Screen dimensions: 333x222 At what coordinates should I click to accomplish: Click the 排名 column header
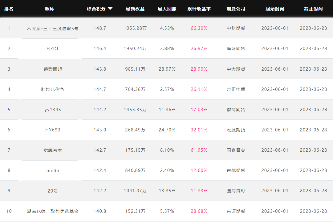pos(9,9)
